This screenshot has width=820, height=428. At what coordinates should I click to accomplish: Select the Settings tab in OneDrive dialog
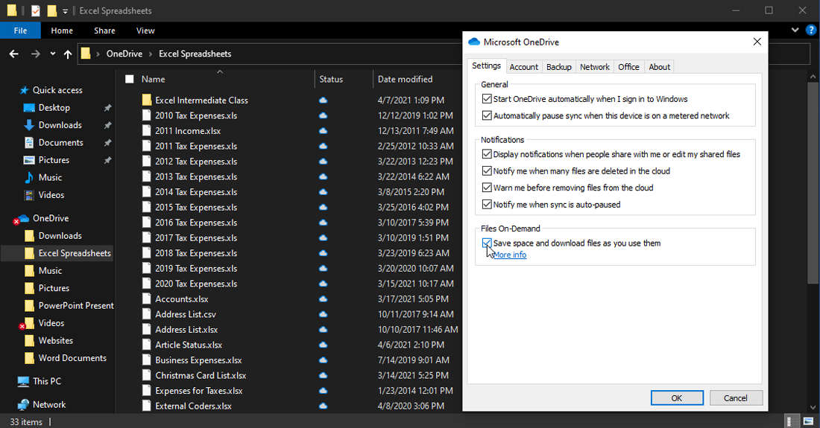[x=486, y=66]
